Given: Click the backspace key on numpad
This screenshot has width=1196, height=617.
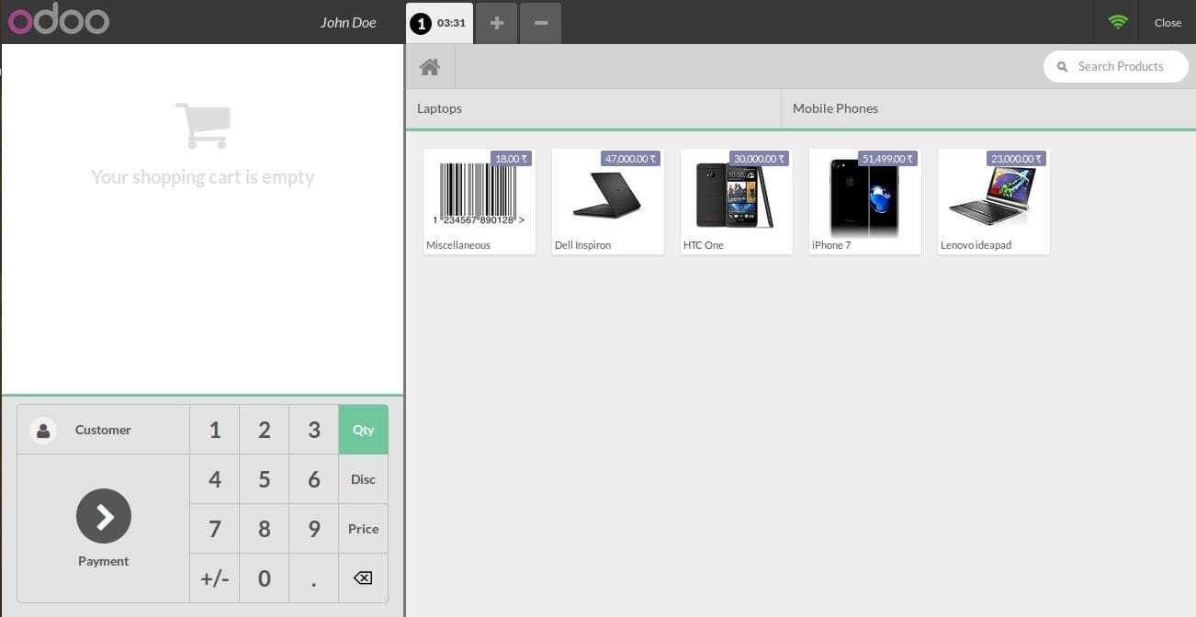Looking at the screenshot, I should pyautogui.click(x=363, y=578).
